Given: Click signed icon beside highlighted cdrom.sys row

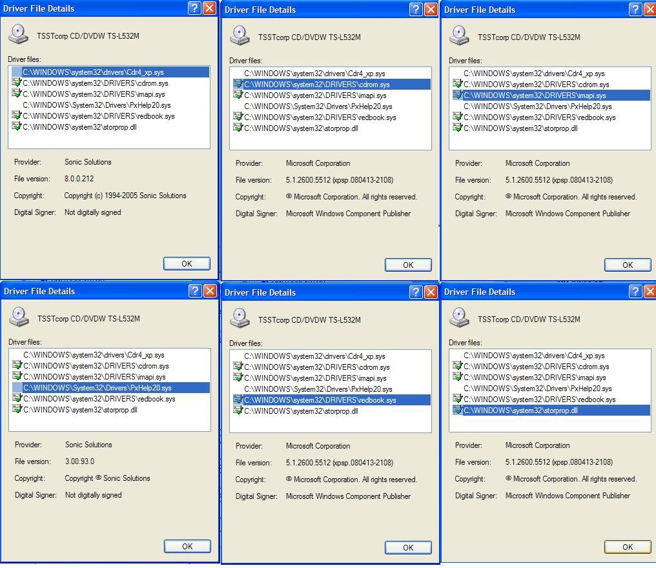Looking at the screenshot, I should coord(238,84).
